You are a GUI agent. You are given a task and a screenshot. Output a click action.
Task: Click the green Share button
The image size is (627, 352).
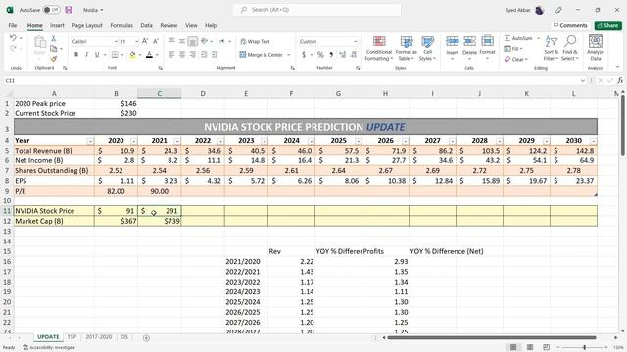607,25
